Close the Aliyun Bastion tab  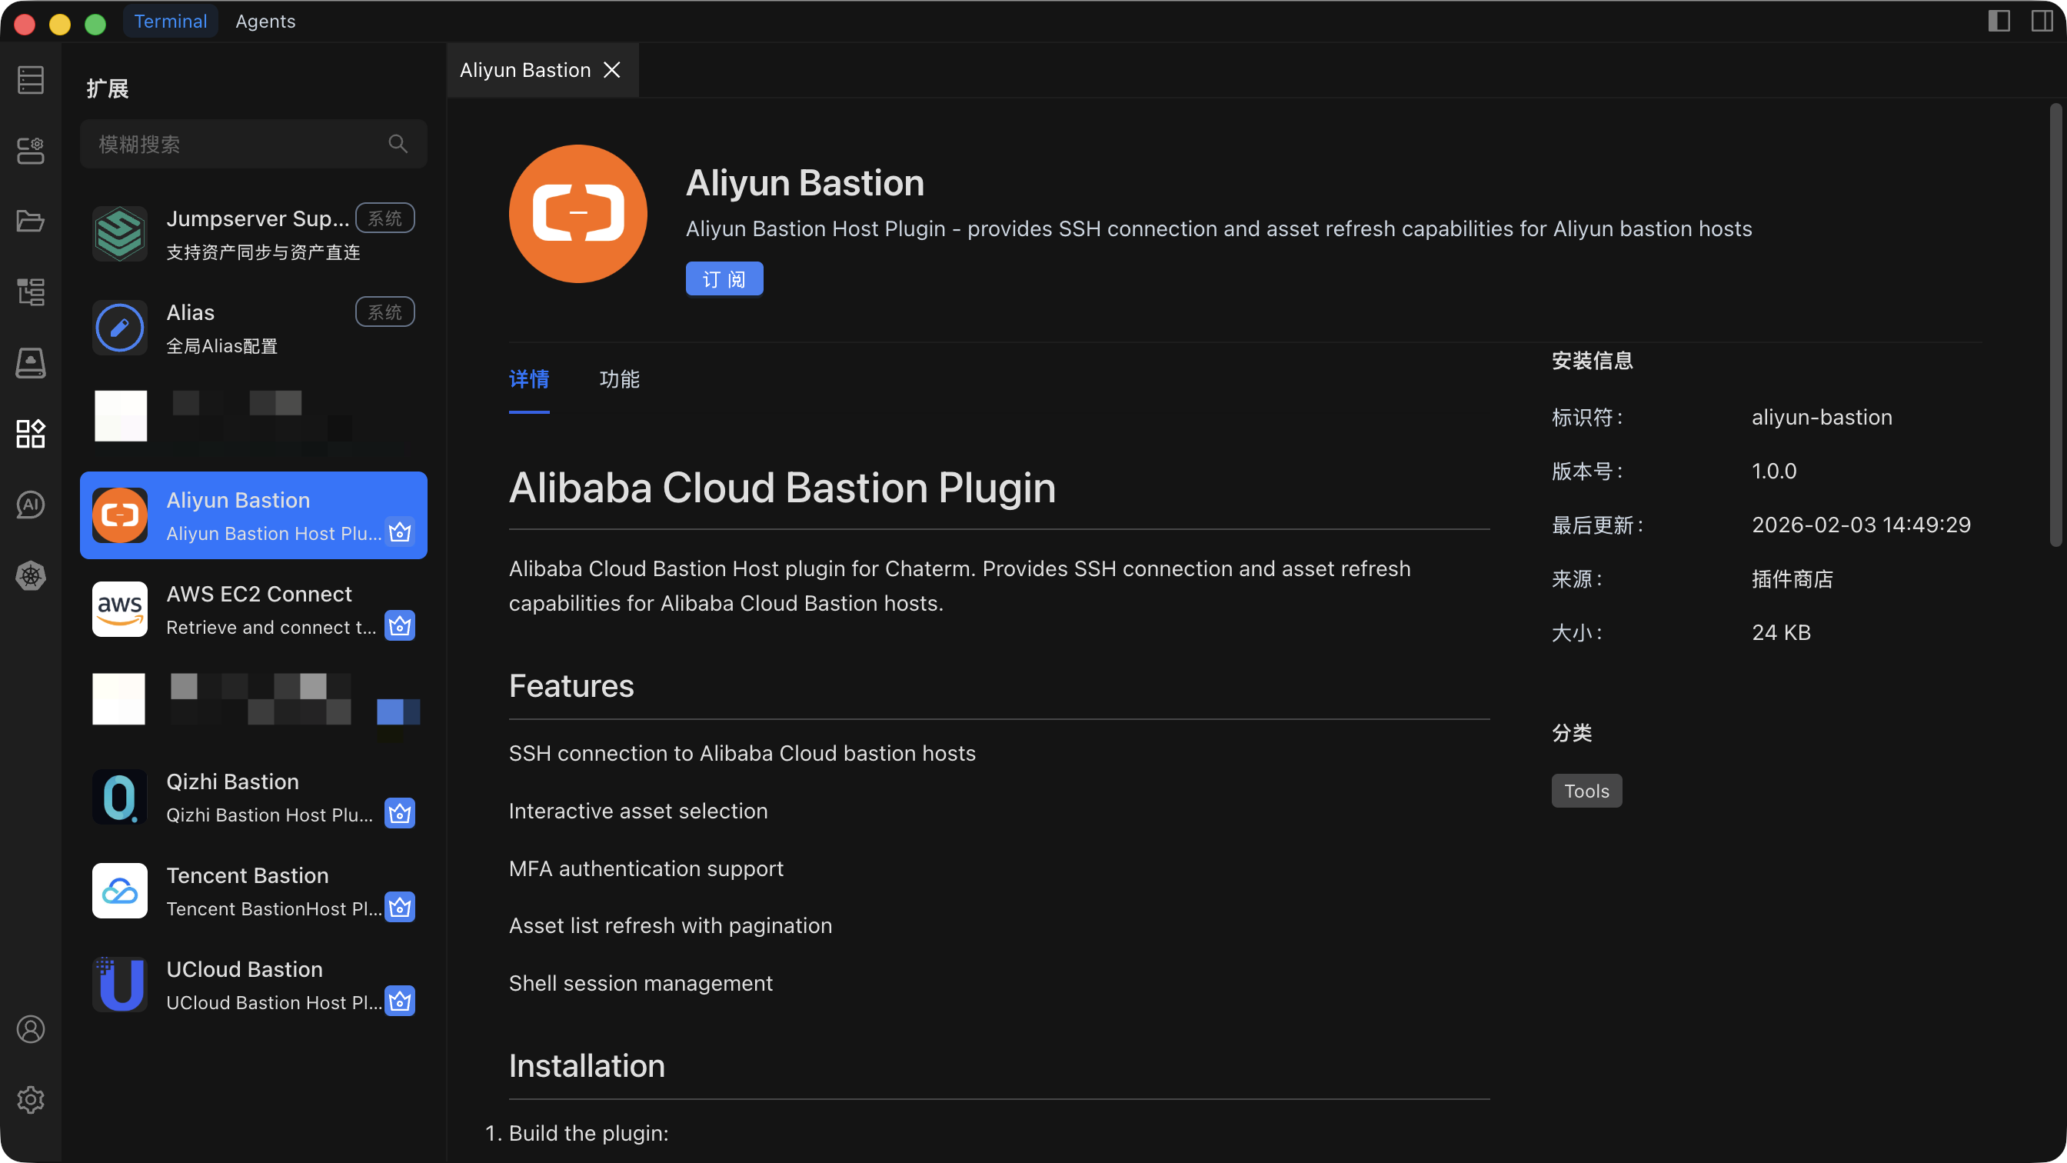611,70
